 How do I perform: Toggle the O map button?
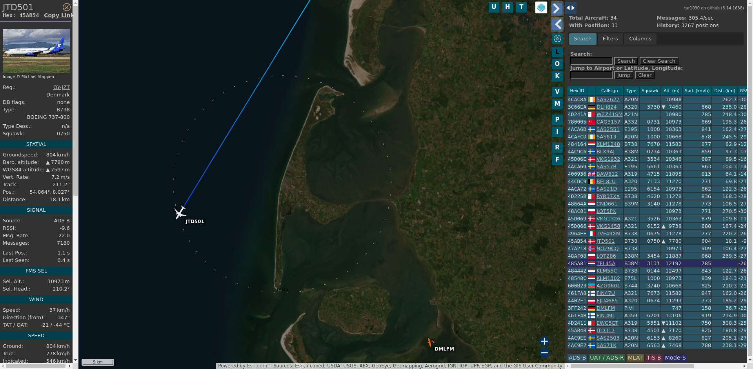(x=557, y=64)
